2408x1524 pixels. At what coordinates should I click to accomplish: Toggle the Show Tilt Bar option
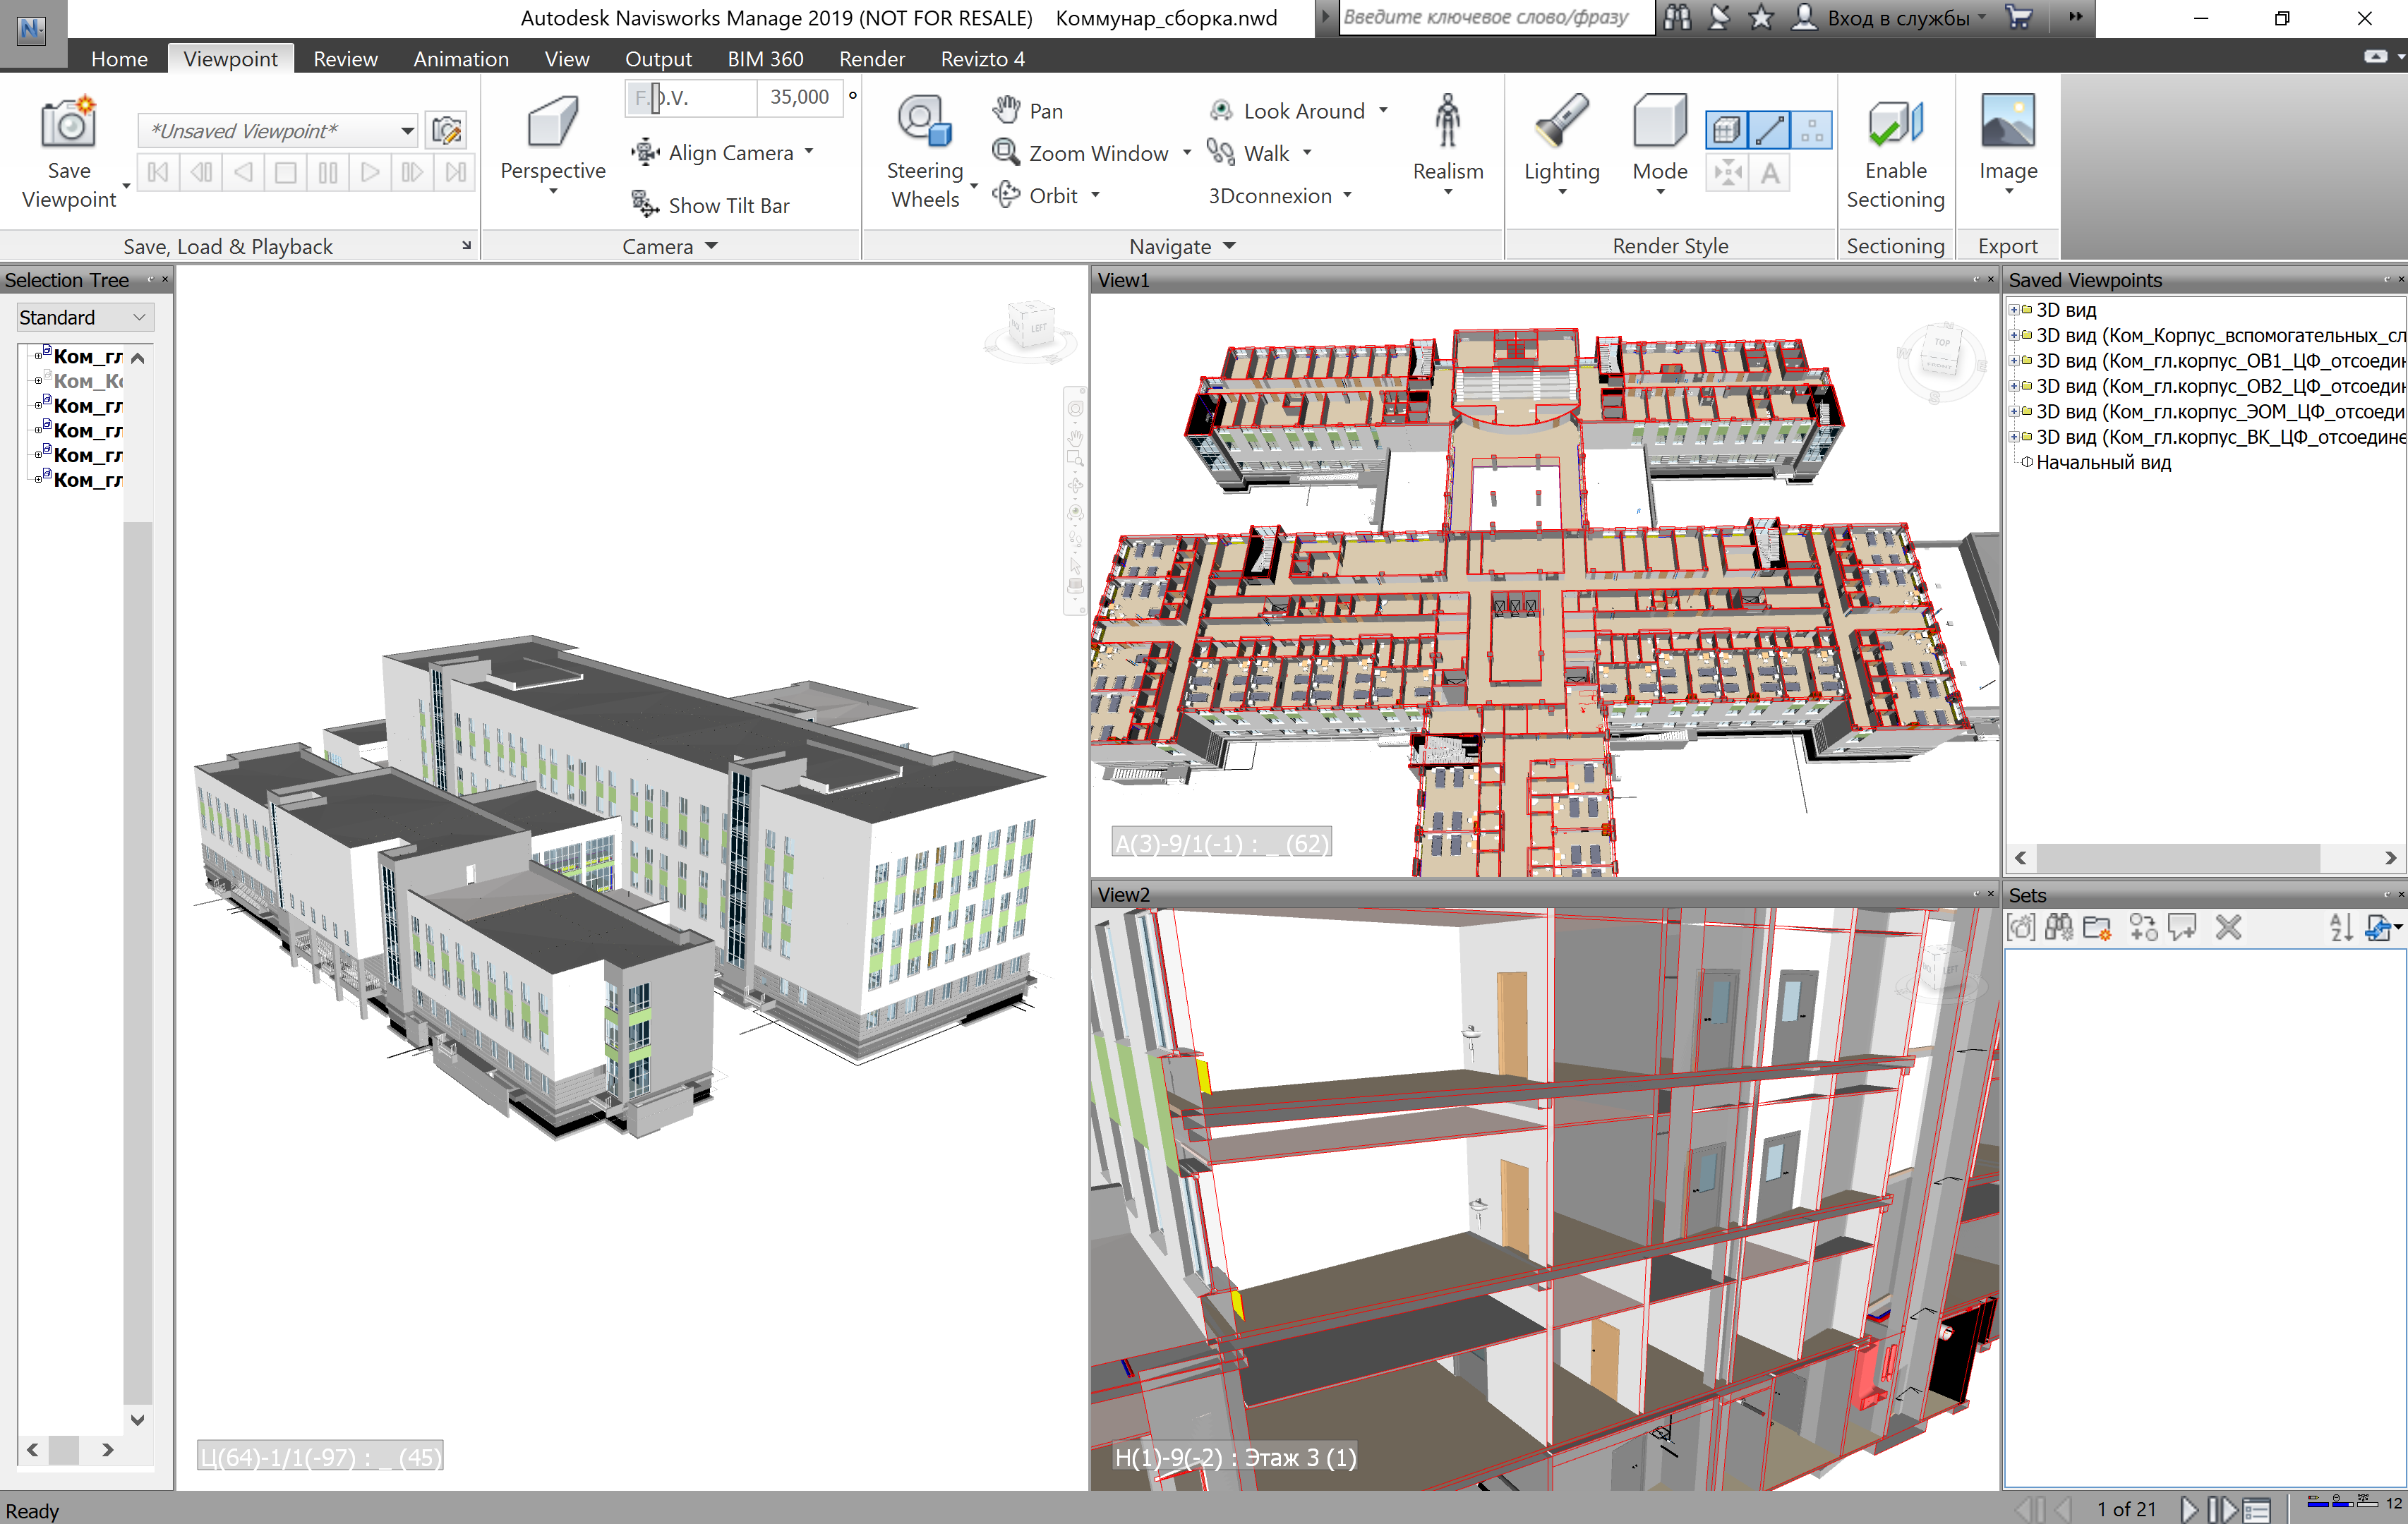(710, 205)
